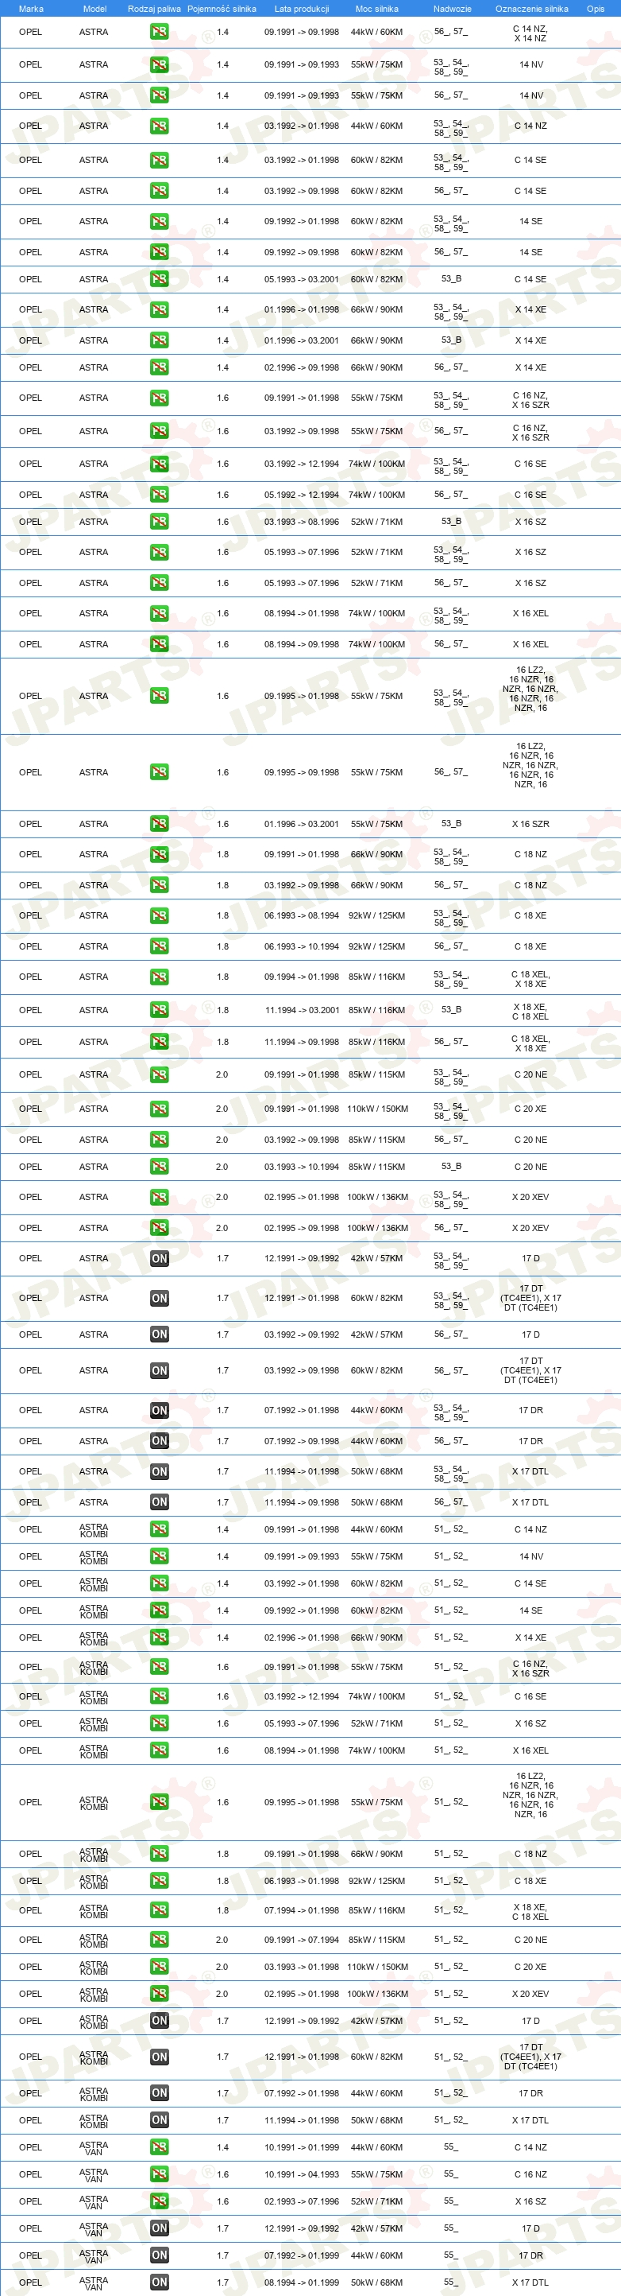
Task: Click the 'Marka' column header
Action: (x=30, y=9)
